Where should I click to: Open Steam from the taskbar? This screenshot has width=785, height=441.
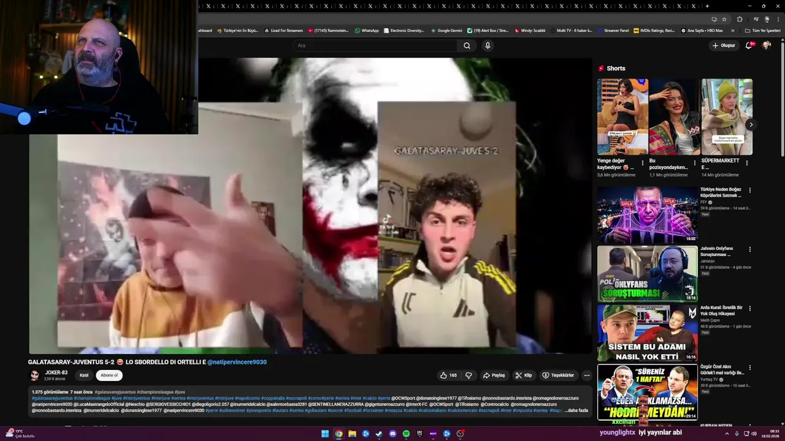tap(379, 434)
